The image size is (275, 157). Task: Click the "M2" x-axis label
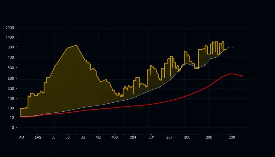coord(98,137)
